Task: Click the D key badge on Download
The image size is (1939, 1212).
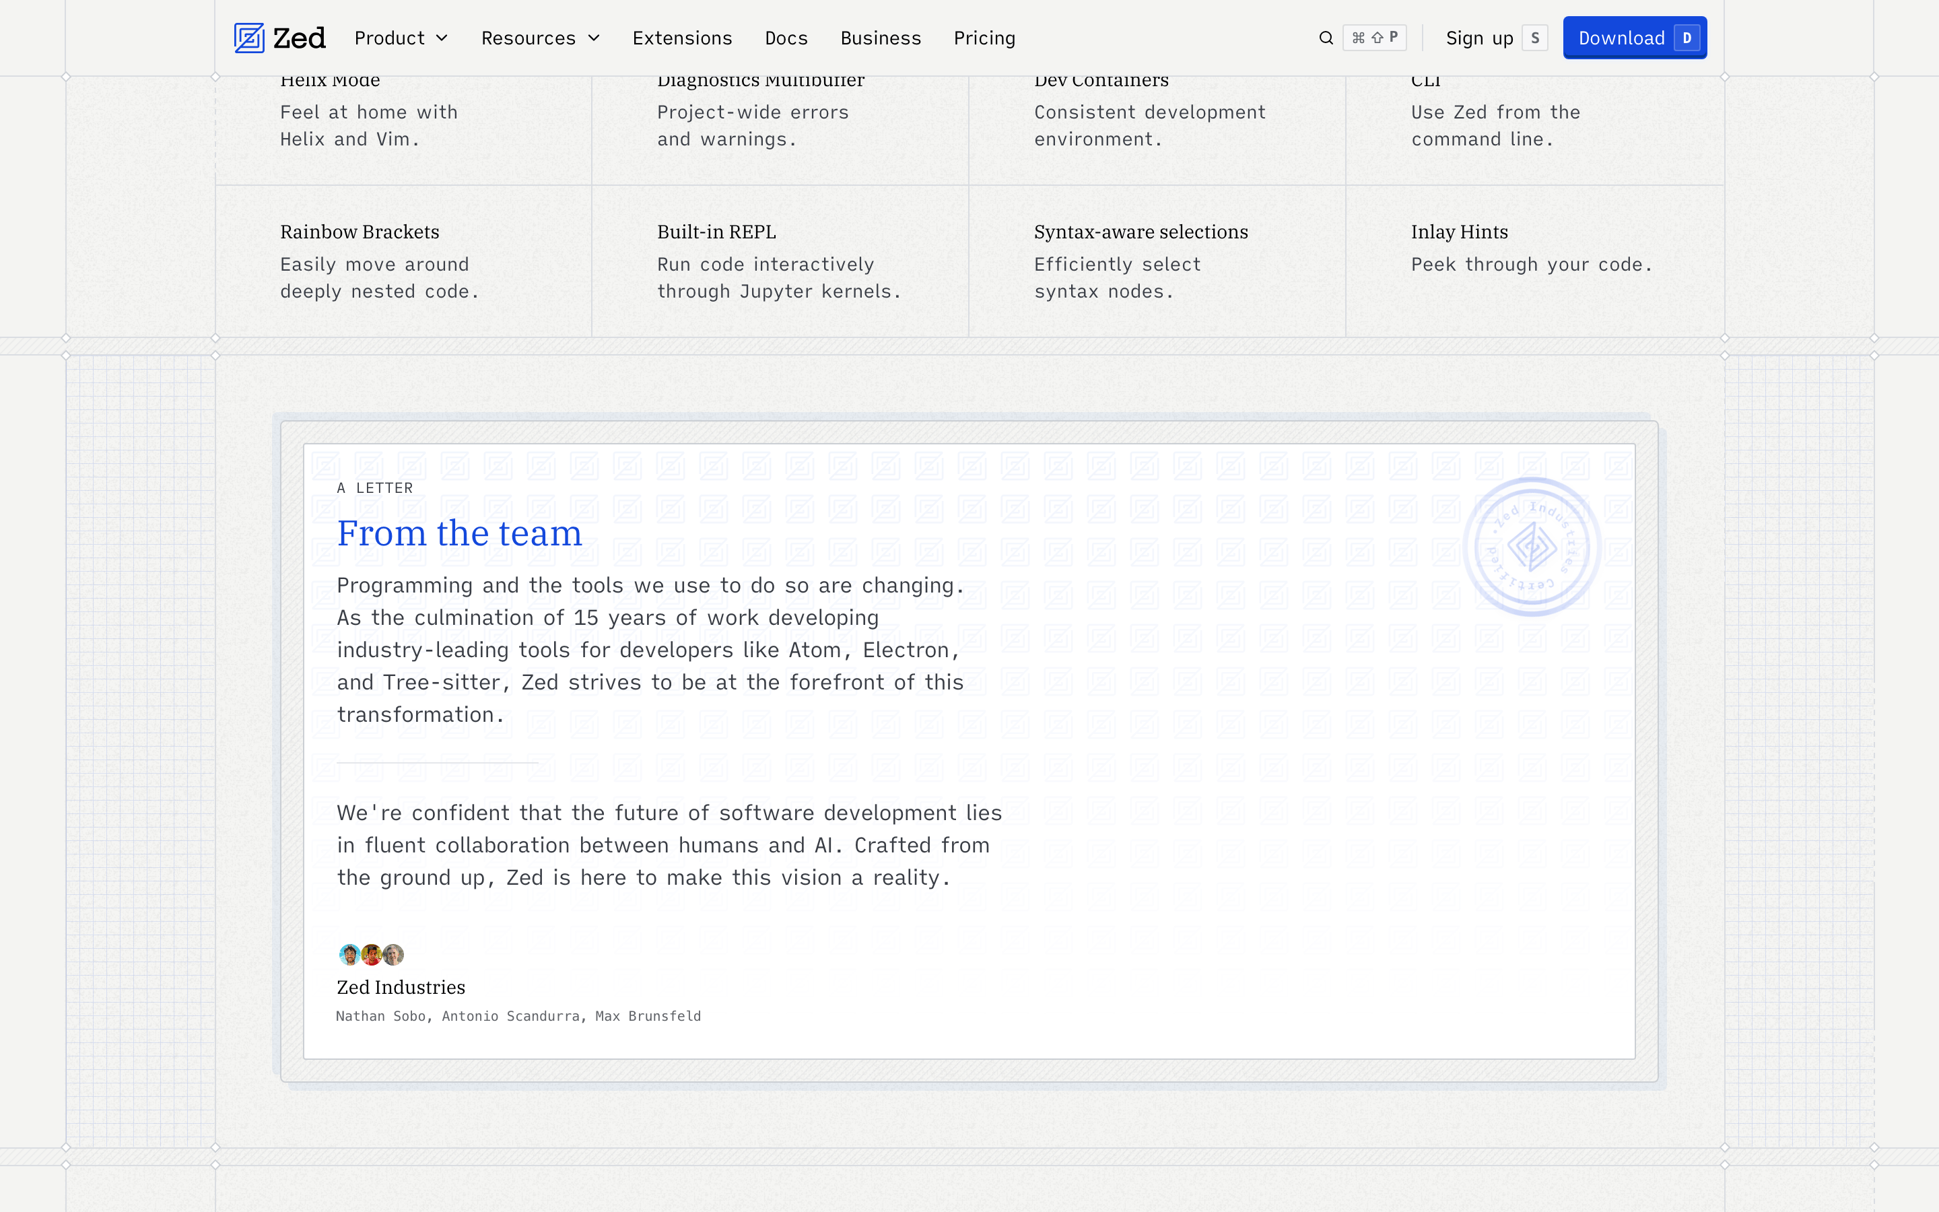Action: pos(1687,38)
